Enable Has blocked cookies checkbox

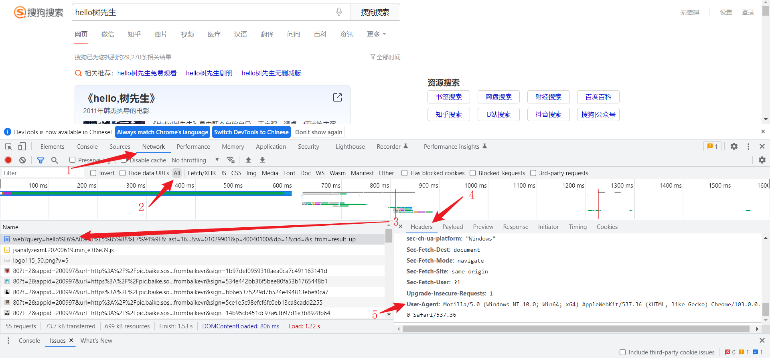pos(405,173)
